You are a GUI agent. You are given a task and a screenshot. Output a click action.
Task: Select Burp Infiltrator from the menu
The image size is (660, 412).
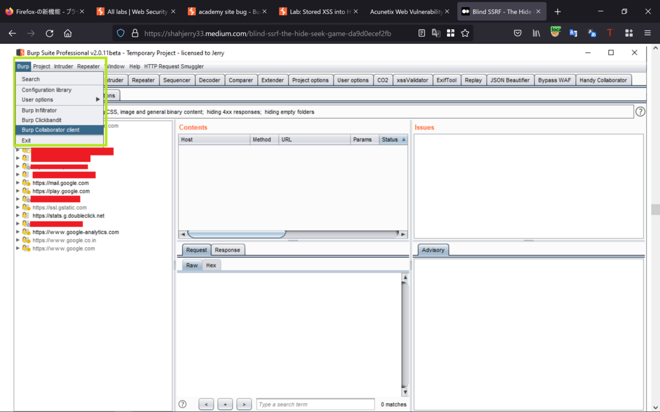(59, 110)
